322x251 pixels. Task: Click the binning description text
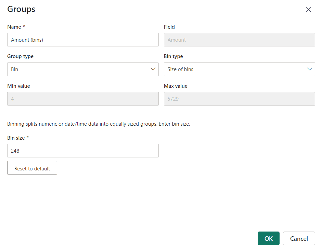coord(99,124)
